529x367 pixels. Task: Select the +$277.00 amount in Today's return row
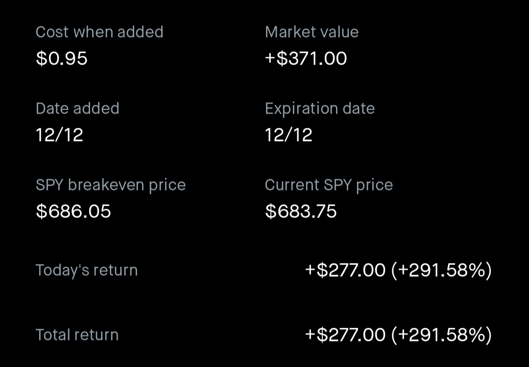[x=345, y=270]
